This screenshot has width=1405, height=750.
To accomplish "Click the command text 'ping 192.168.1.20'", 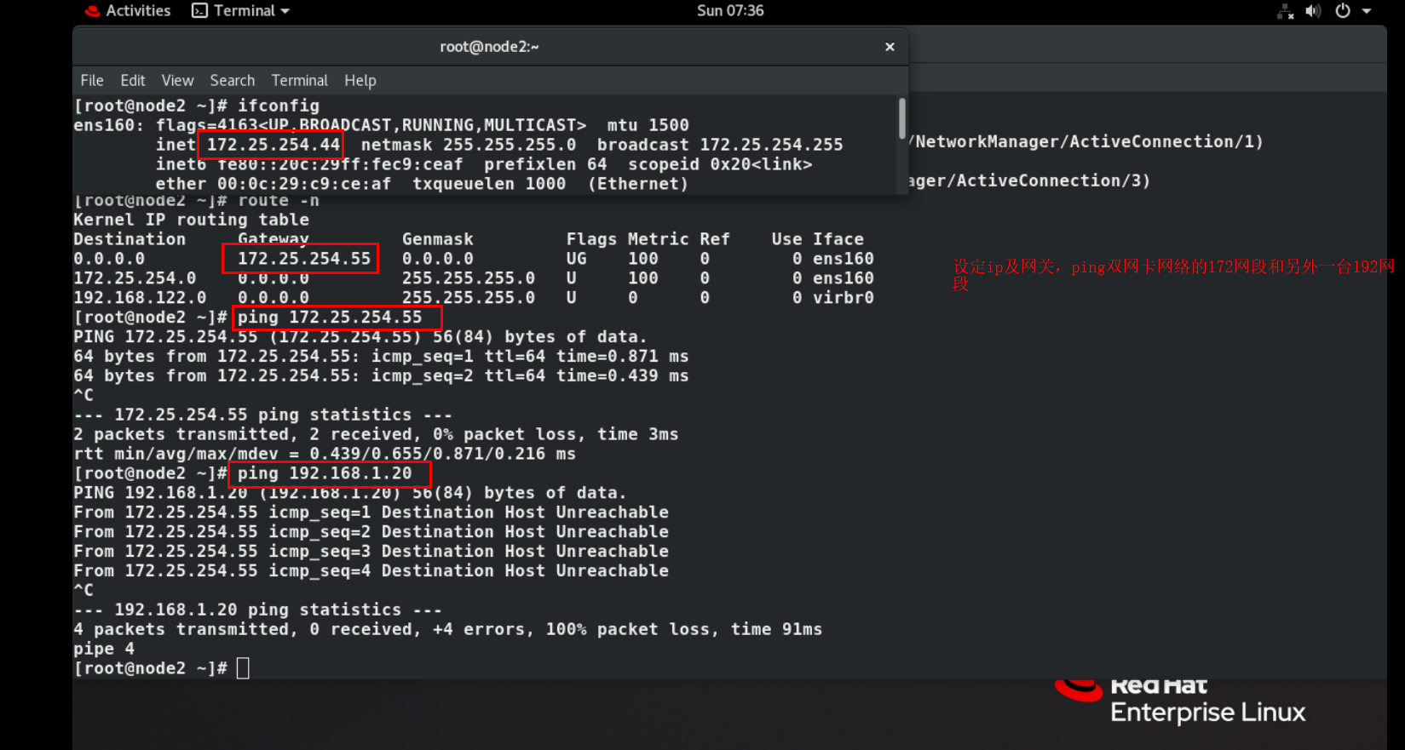I will [x=325, y=473].
